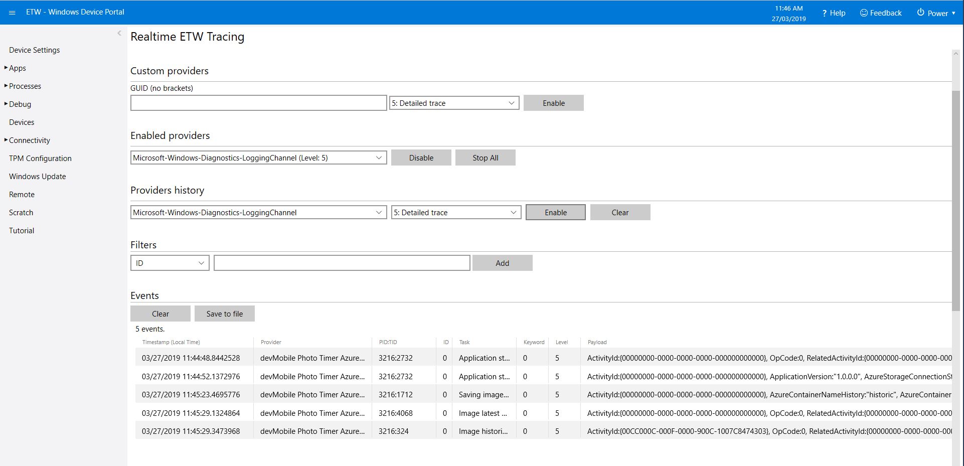Collapse the left sidebar panel
Screen dimensions: 964x466
click(119, 34)
